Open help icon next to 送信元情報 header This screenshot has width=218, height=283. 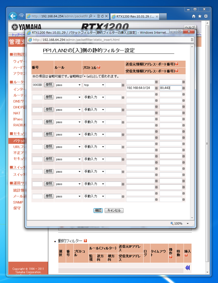pyautogui.click(x=177, y=64)
